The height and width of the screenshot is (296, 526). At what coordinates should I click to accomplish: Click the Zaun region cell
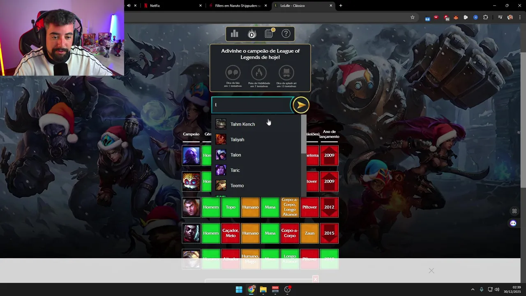[x=309, y=233]
